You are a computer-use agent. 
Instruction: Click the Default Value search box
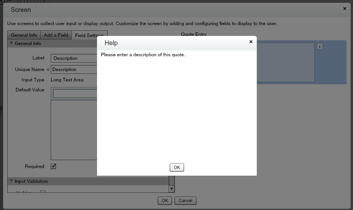coord(75,94)
